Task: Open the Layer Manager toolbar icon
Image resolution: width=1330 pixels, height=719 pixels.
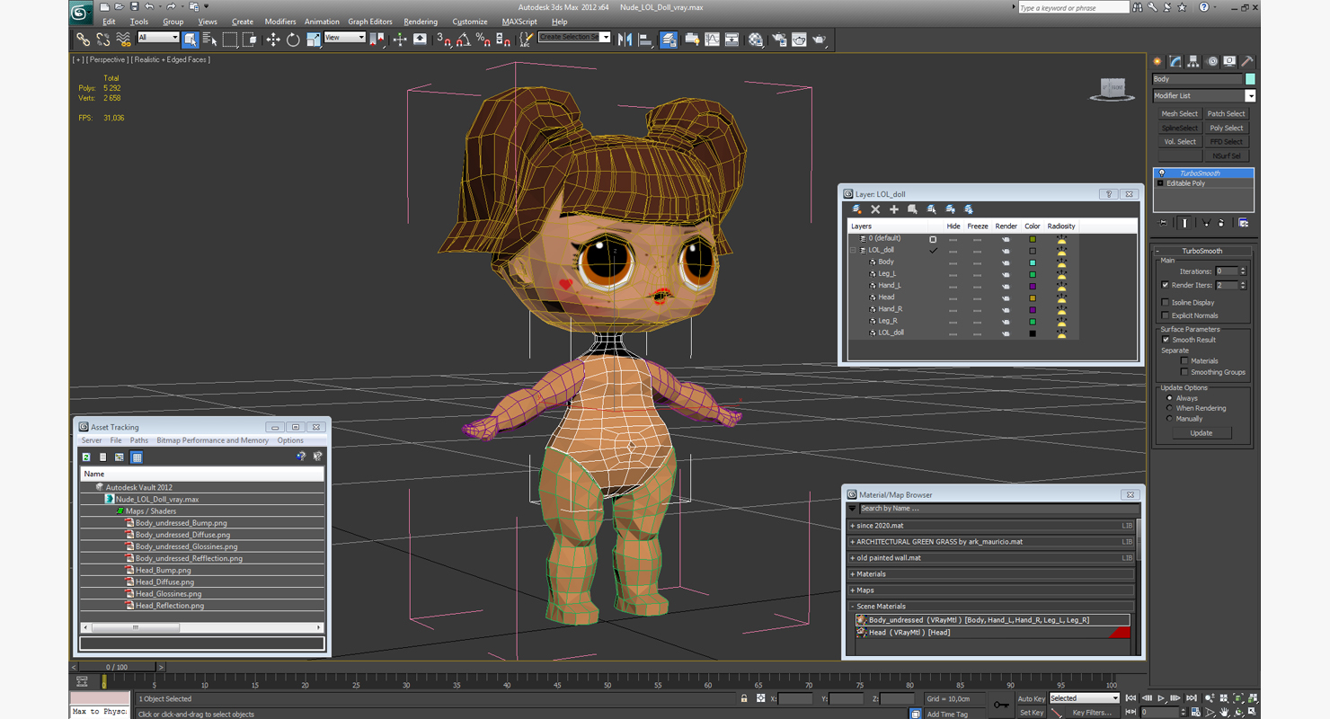Action: point(669,40)
